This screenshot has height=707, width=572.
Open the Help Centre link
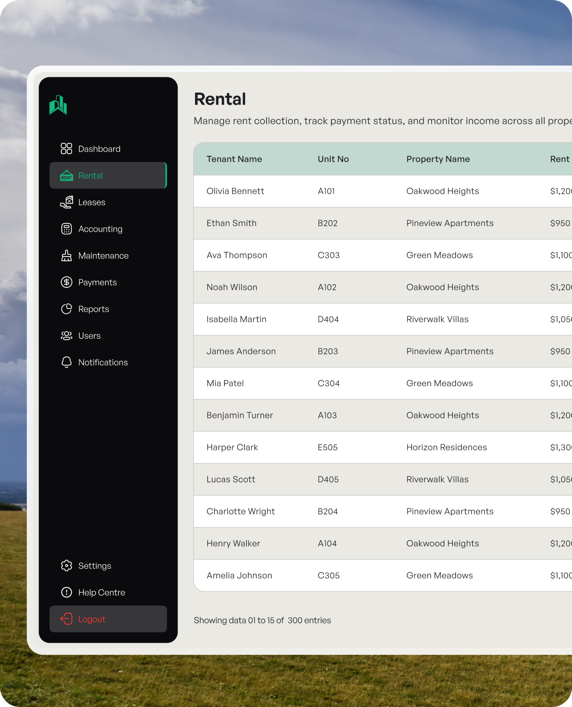(108, 592)
